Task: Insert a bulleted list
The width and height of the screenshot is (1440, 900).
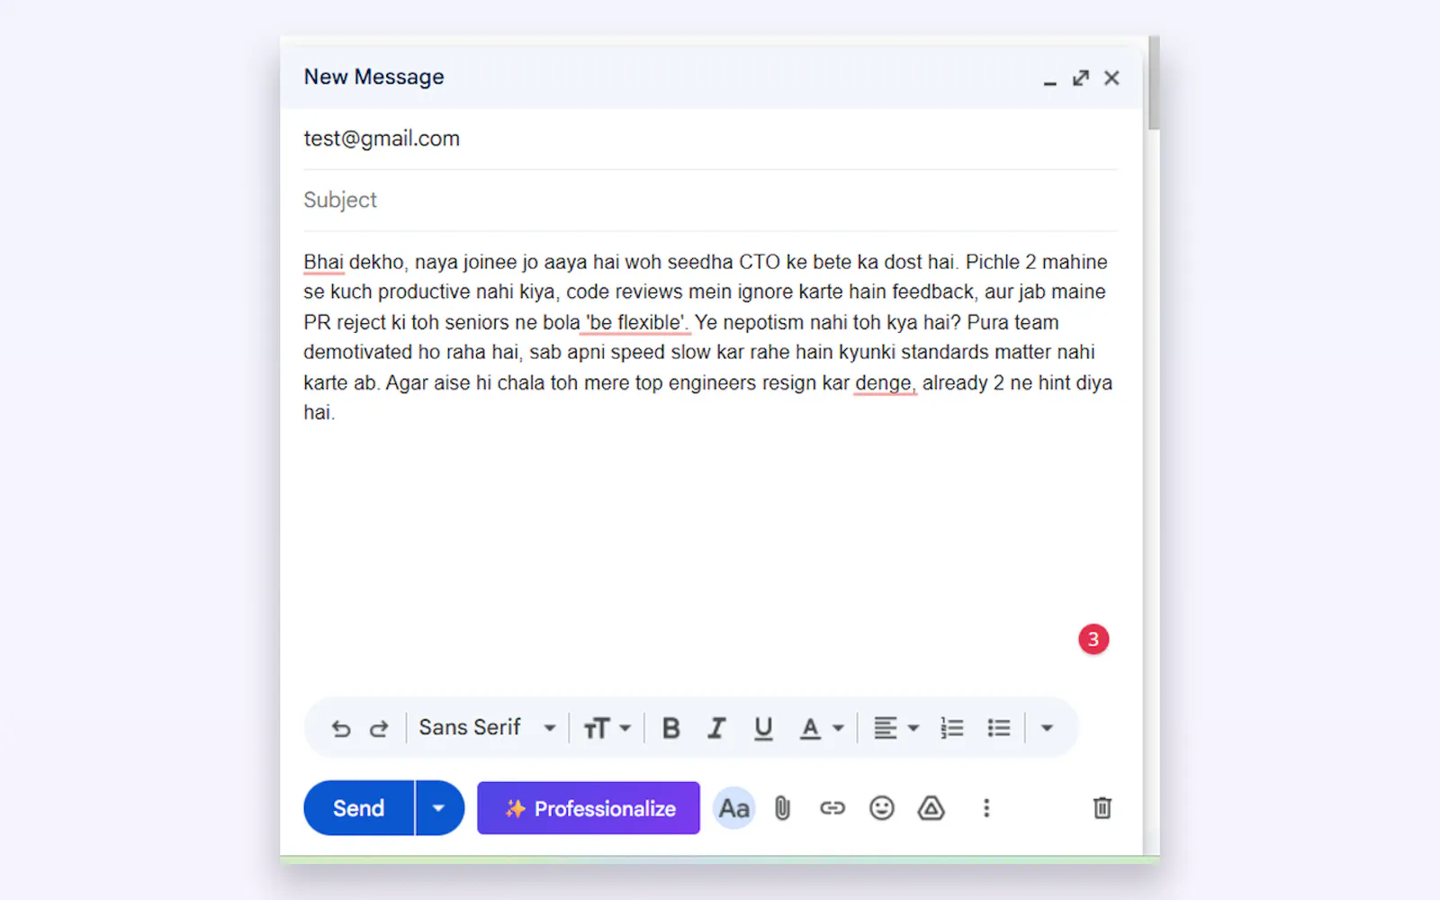Action: coord(998,728)
